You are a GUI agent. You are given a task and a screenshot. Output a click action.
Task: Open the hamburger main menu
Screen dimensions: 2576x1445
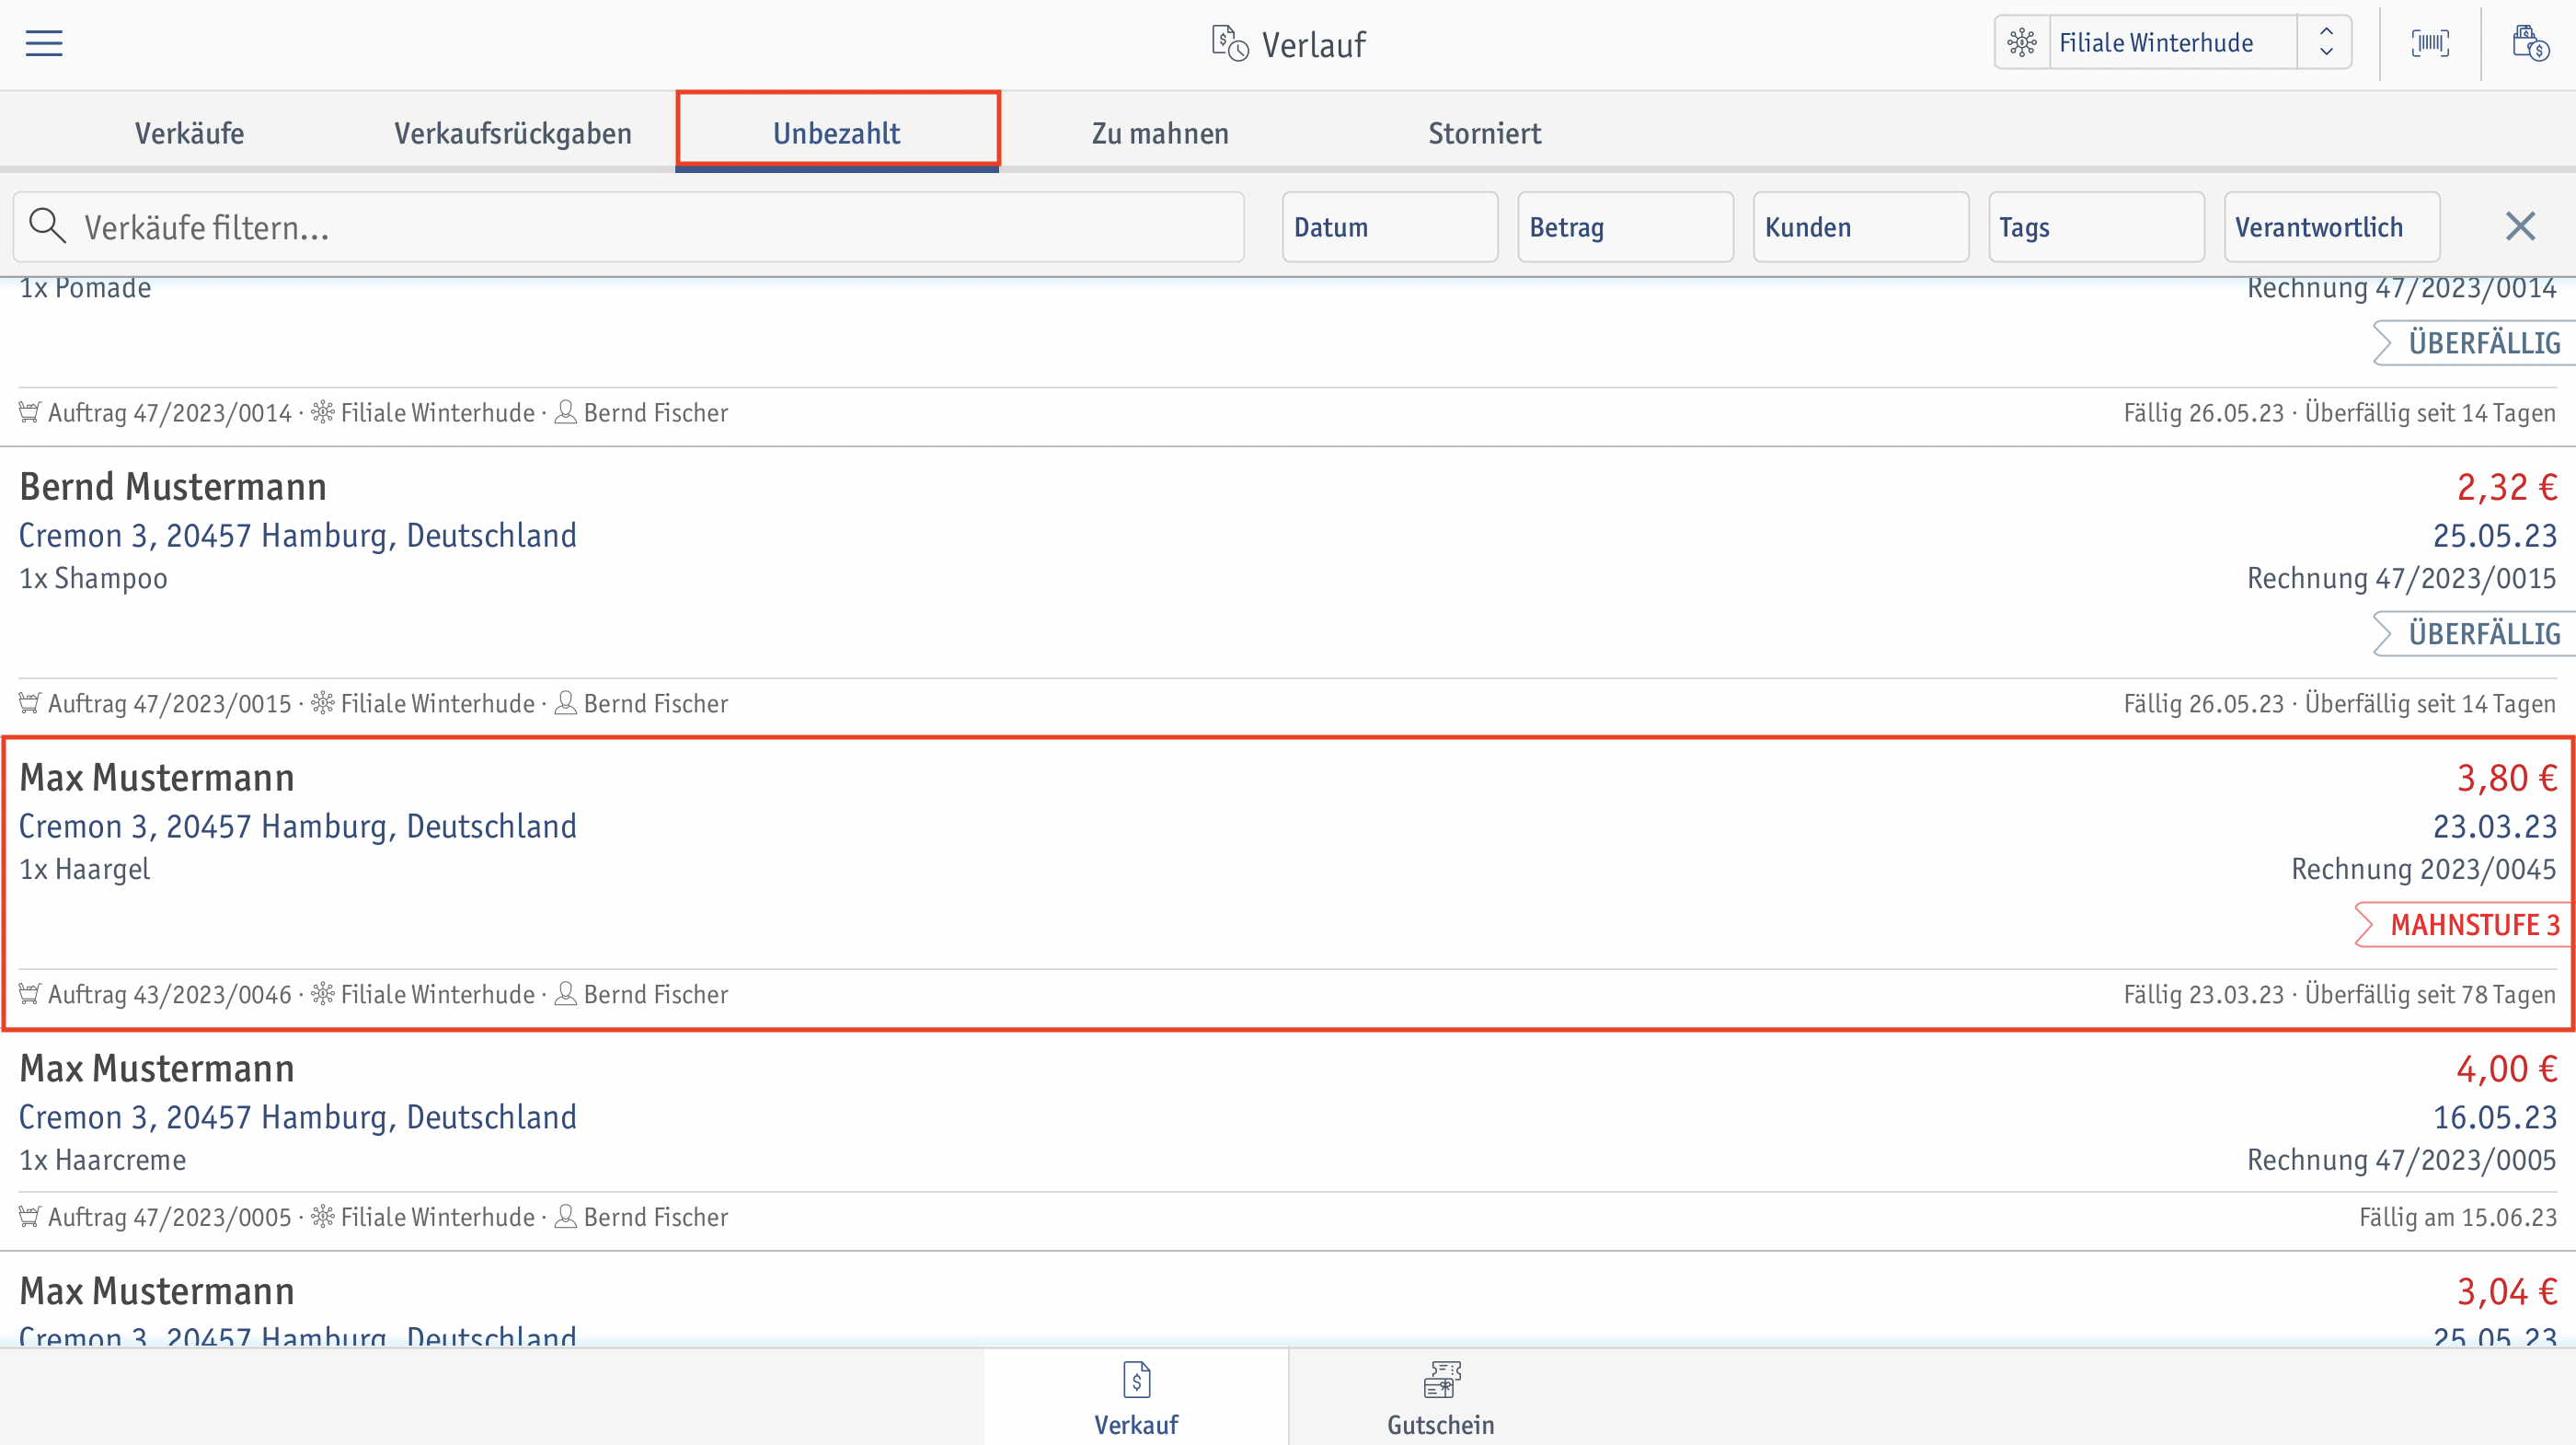pos(44,43)
